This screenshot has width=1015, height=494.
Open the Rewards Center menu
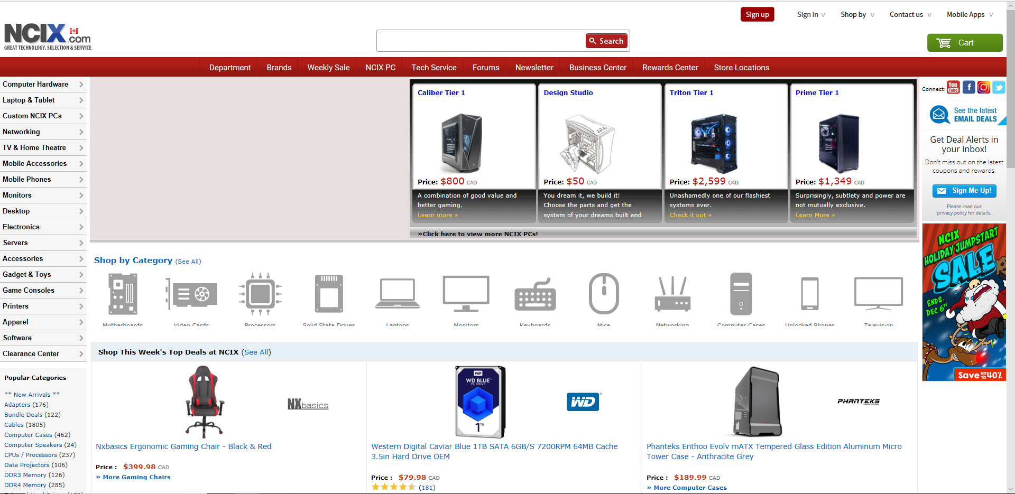point(670,68)
